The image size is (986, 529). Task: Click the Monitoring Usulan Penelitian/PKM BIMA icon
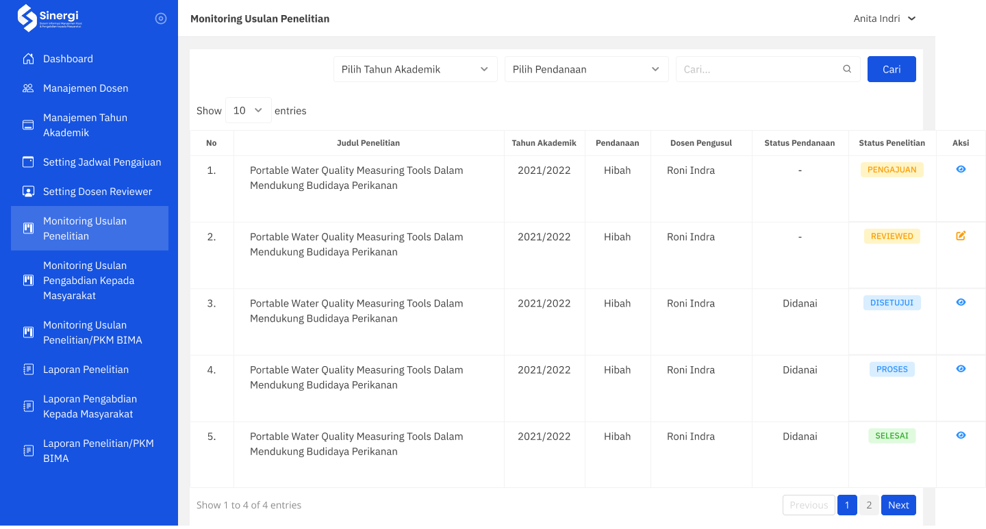[x=28, y=333]
